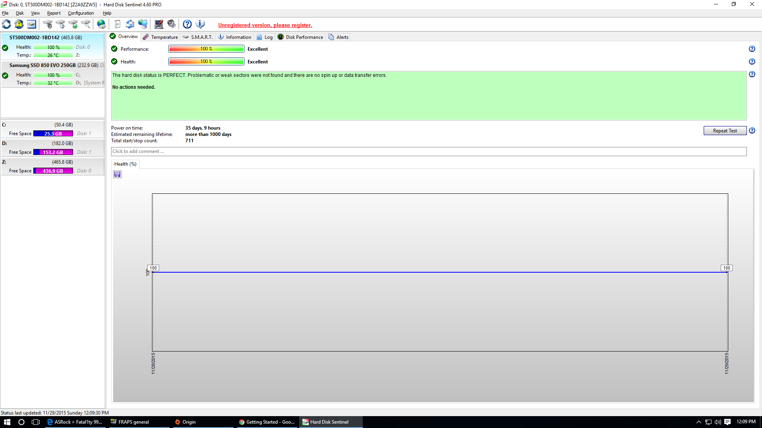Screen dimensions: 762x428
Task: Open the disk drive panel toolbar icon
Action: 32,24
